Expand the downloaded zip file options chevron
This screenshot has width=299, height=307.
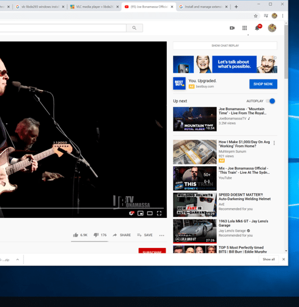pos(17,260)
